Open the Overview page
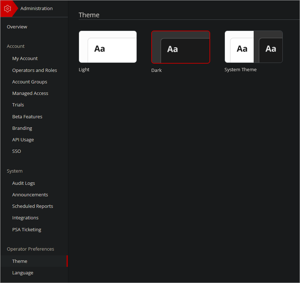300x283 pixels. point(17,27)
